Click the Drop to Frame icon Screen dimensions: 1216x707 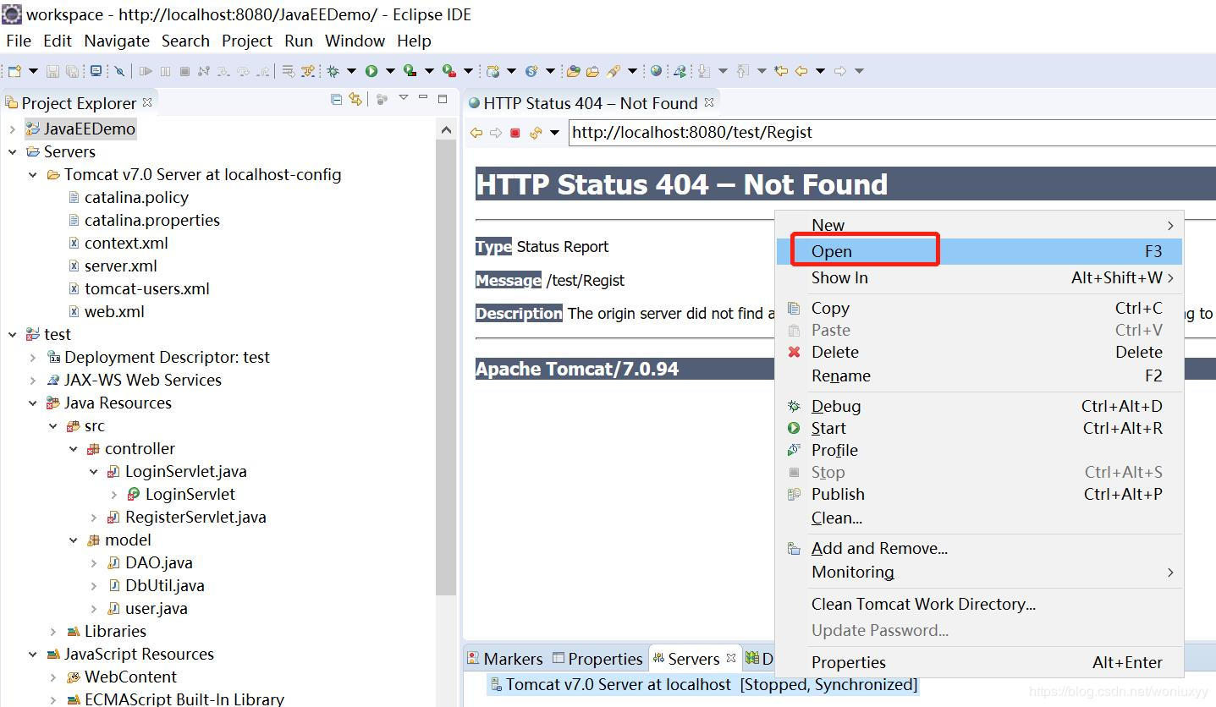pos(288,71)
